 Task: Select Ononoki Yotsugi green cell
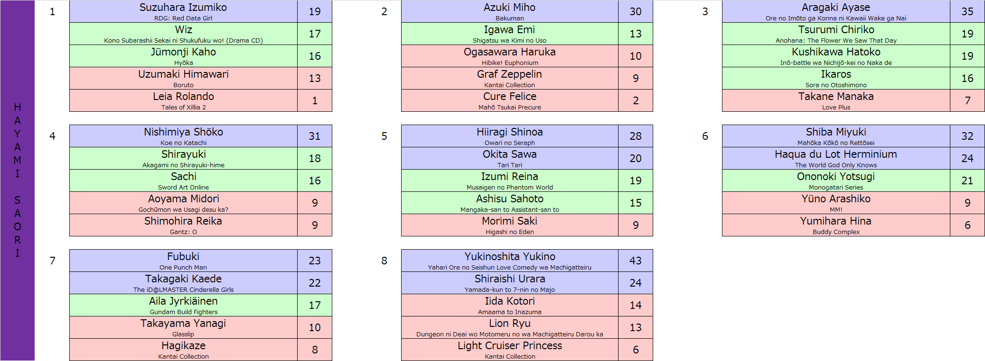click(x=836, y=180)
